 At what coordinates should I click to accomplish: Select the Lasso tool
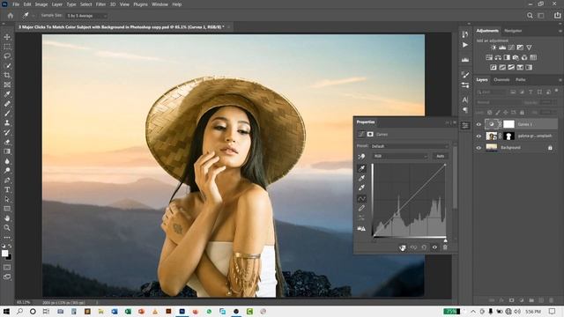click(x=7, y=56)
